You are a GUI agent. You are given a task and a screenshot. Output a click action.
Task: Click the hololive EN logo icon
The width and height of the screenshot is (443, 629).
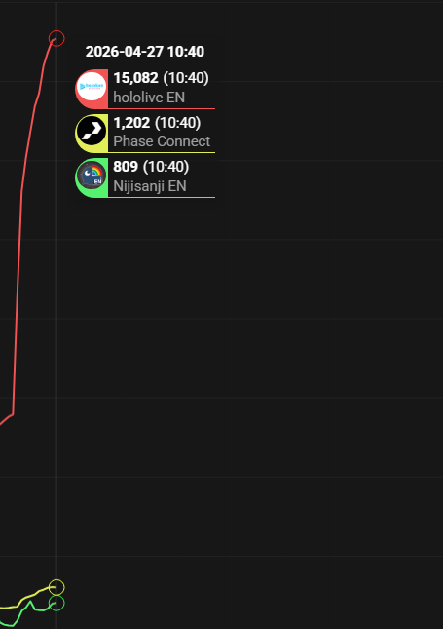92,87
